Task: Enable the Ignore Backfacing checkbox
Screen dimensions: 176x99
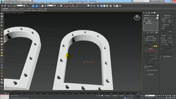Action: [x=145, y=57]
